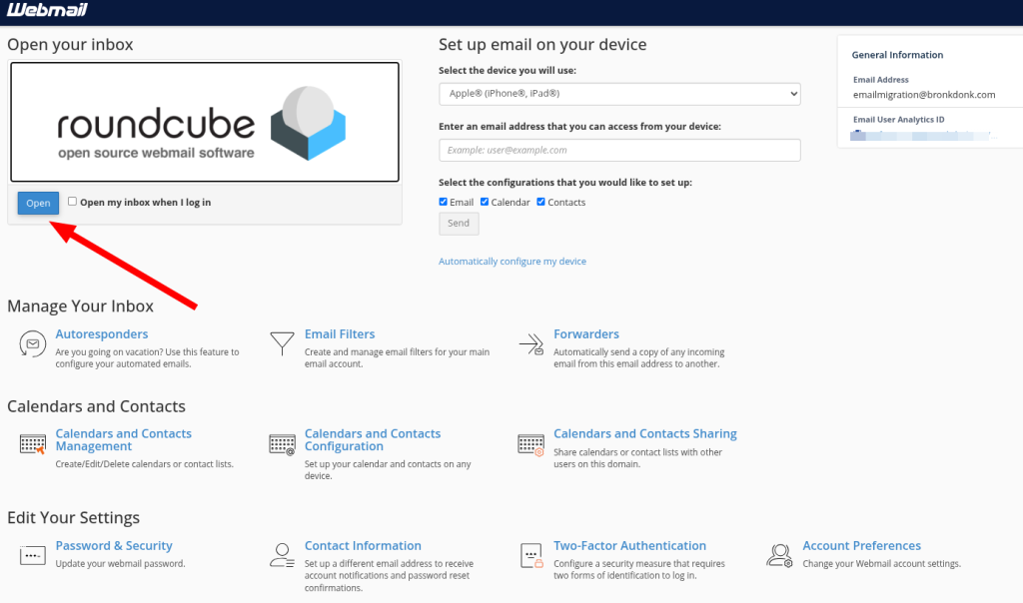Click Calendars and Contacts Configuration icon
Viewport: 1023px width, 603px height.
coord(282,444)
